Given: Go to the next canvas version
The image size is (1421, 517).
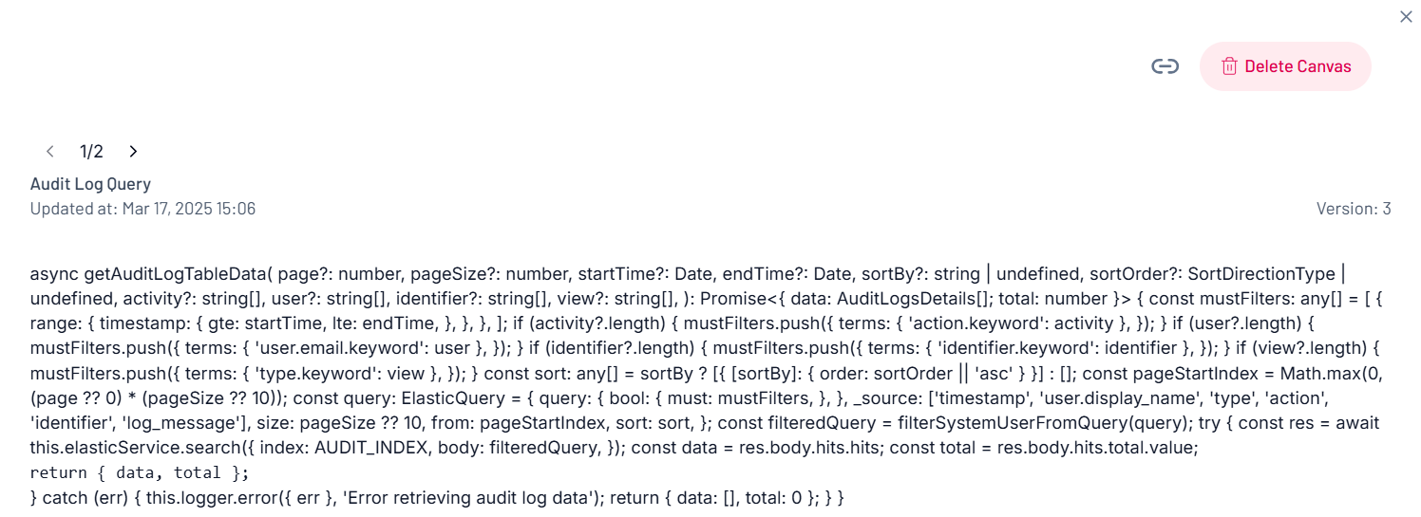Looking at the screenshot, I should click(x=133, y=151).
